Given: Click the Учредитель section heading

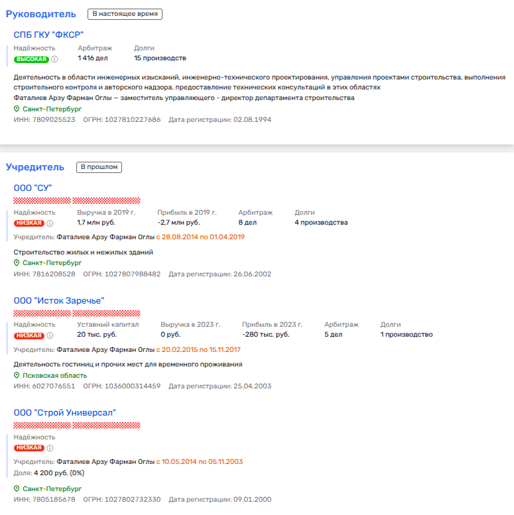Looking at the screenshot, I should (x=35, y=167).
